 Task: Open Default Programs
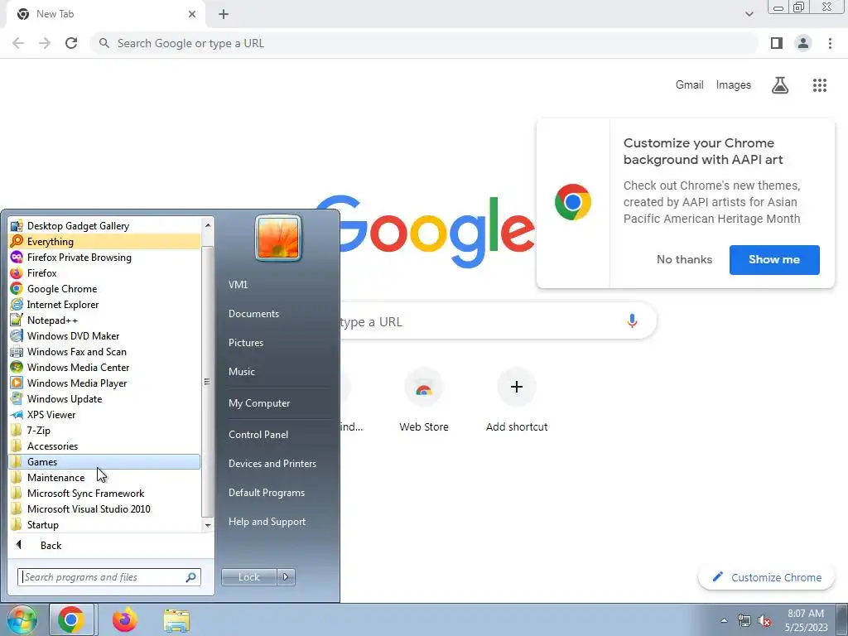pos(267,493)
